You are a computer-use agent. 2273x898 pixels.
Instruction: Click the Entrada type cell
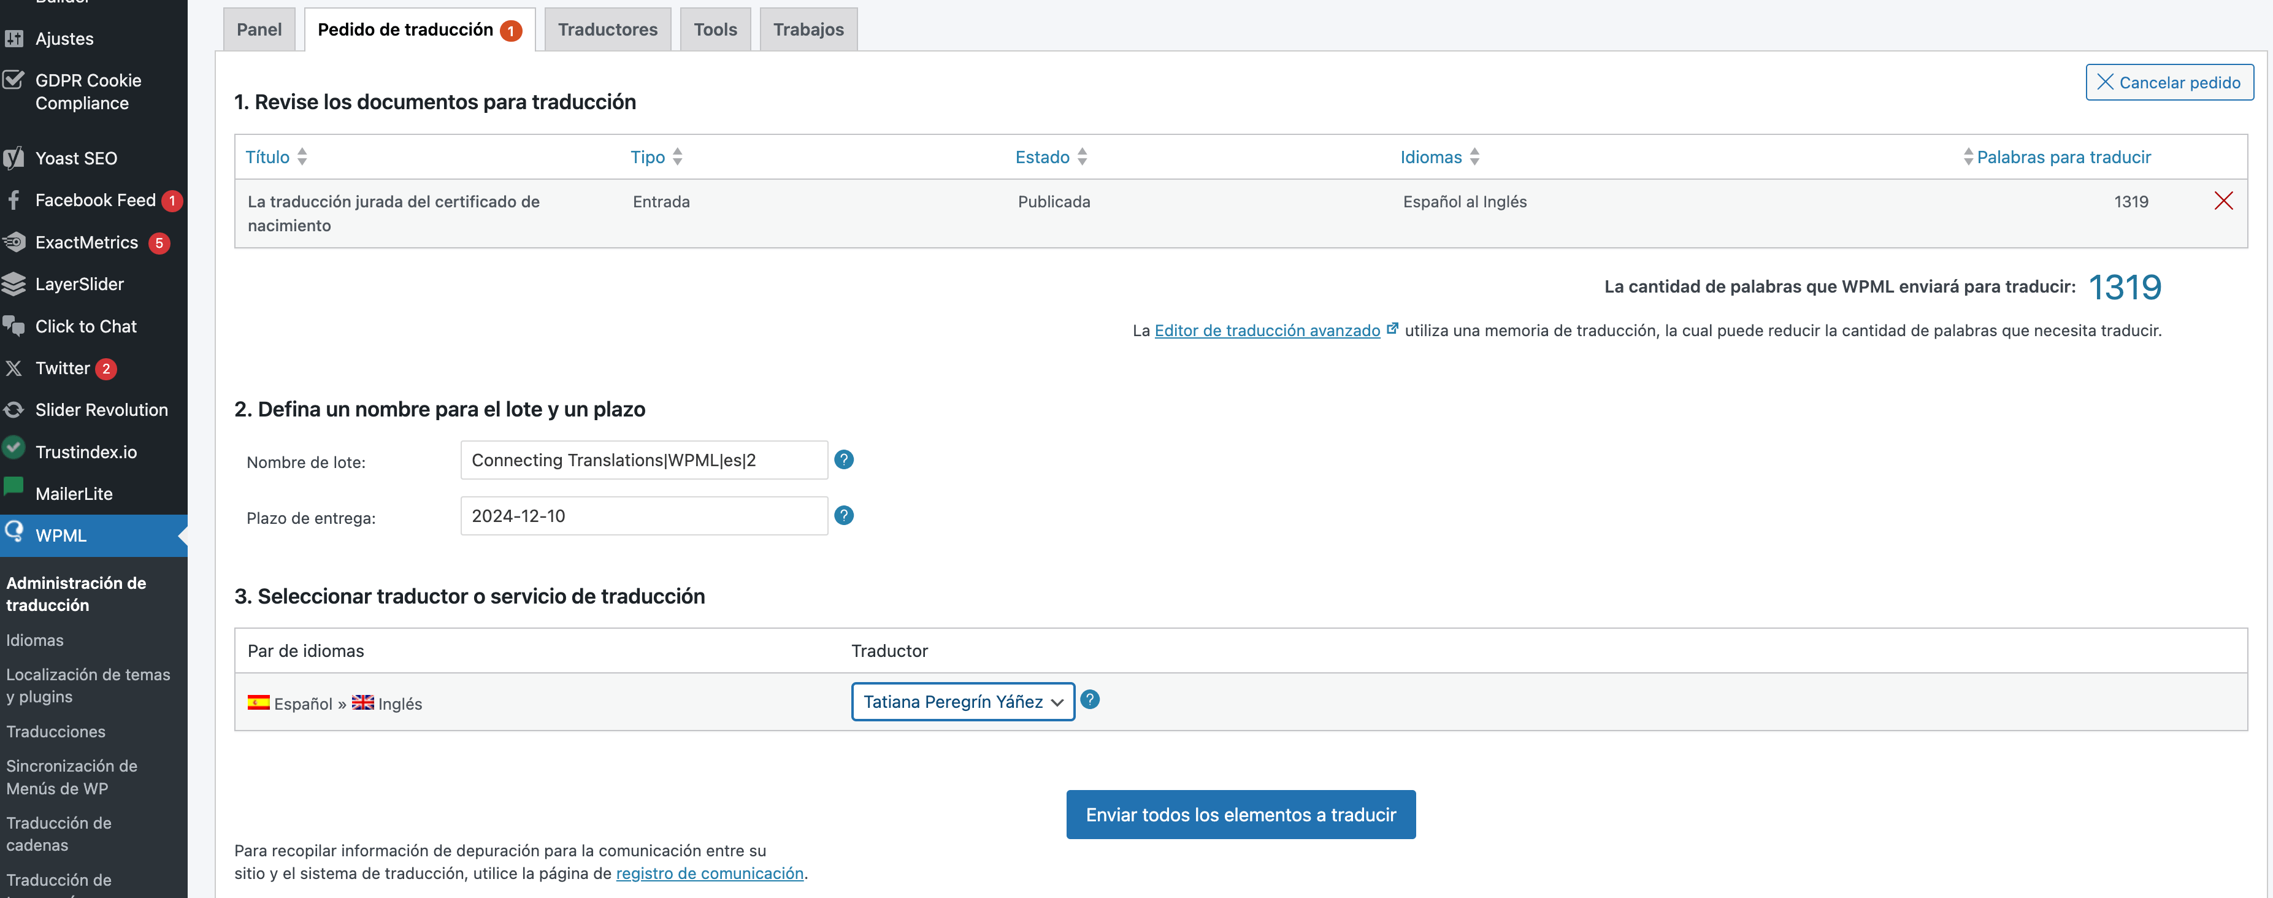661,202
